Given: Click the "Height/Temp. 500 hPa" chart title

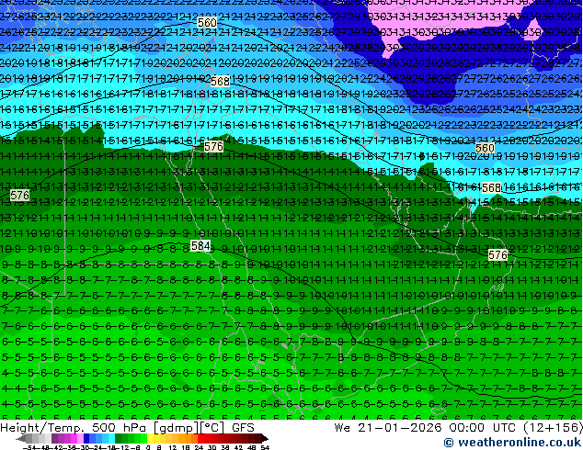Looking at the screenshot, I should click(x=74, y=428).
